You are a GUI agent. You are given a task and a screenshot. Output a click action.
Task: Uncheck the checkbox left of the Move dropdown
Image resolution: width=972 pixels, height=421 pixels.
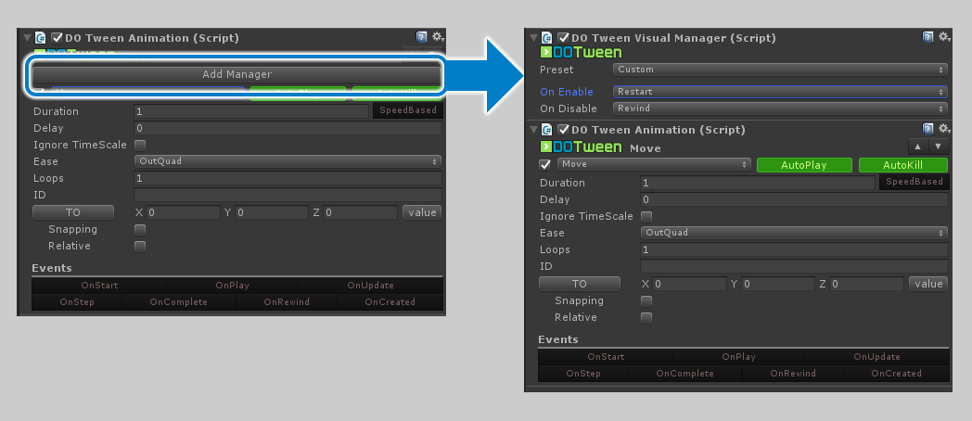click(545, 164)
